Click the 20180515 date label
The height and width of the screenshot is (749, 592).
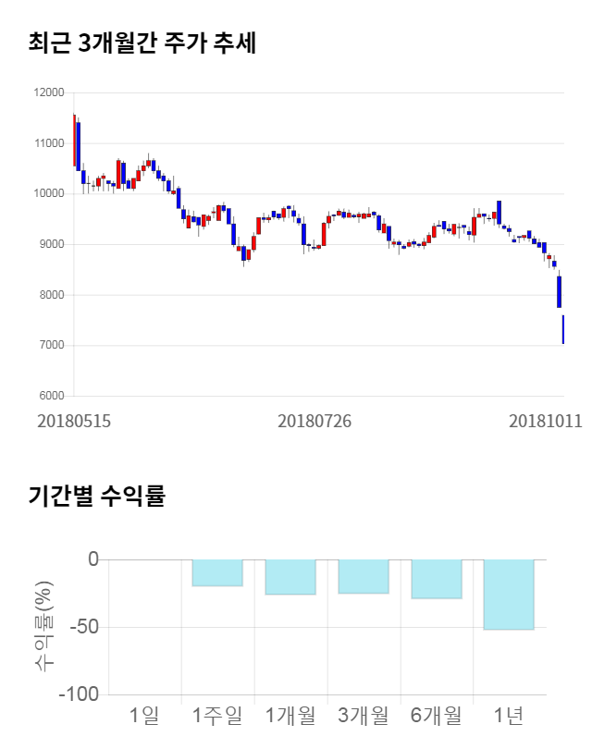tap(74, 421)
